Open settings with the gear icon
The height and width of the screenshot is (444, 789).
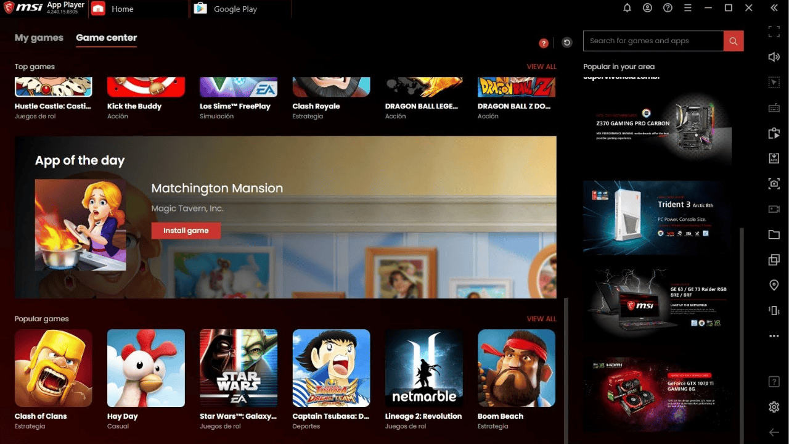pyautogui.click(x=774, y=407)
